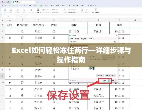Image resolution: width=142 pixels, height=110 pixels.
Task: Click the Name Box input field
Action: (x=9, y=17)
